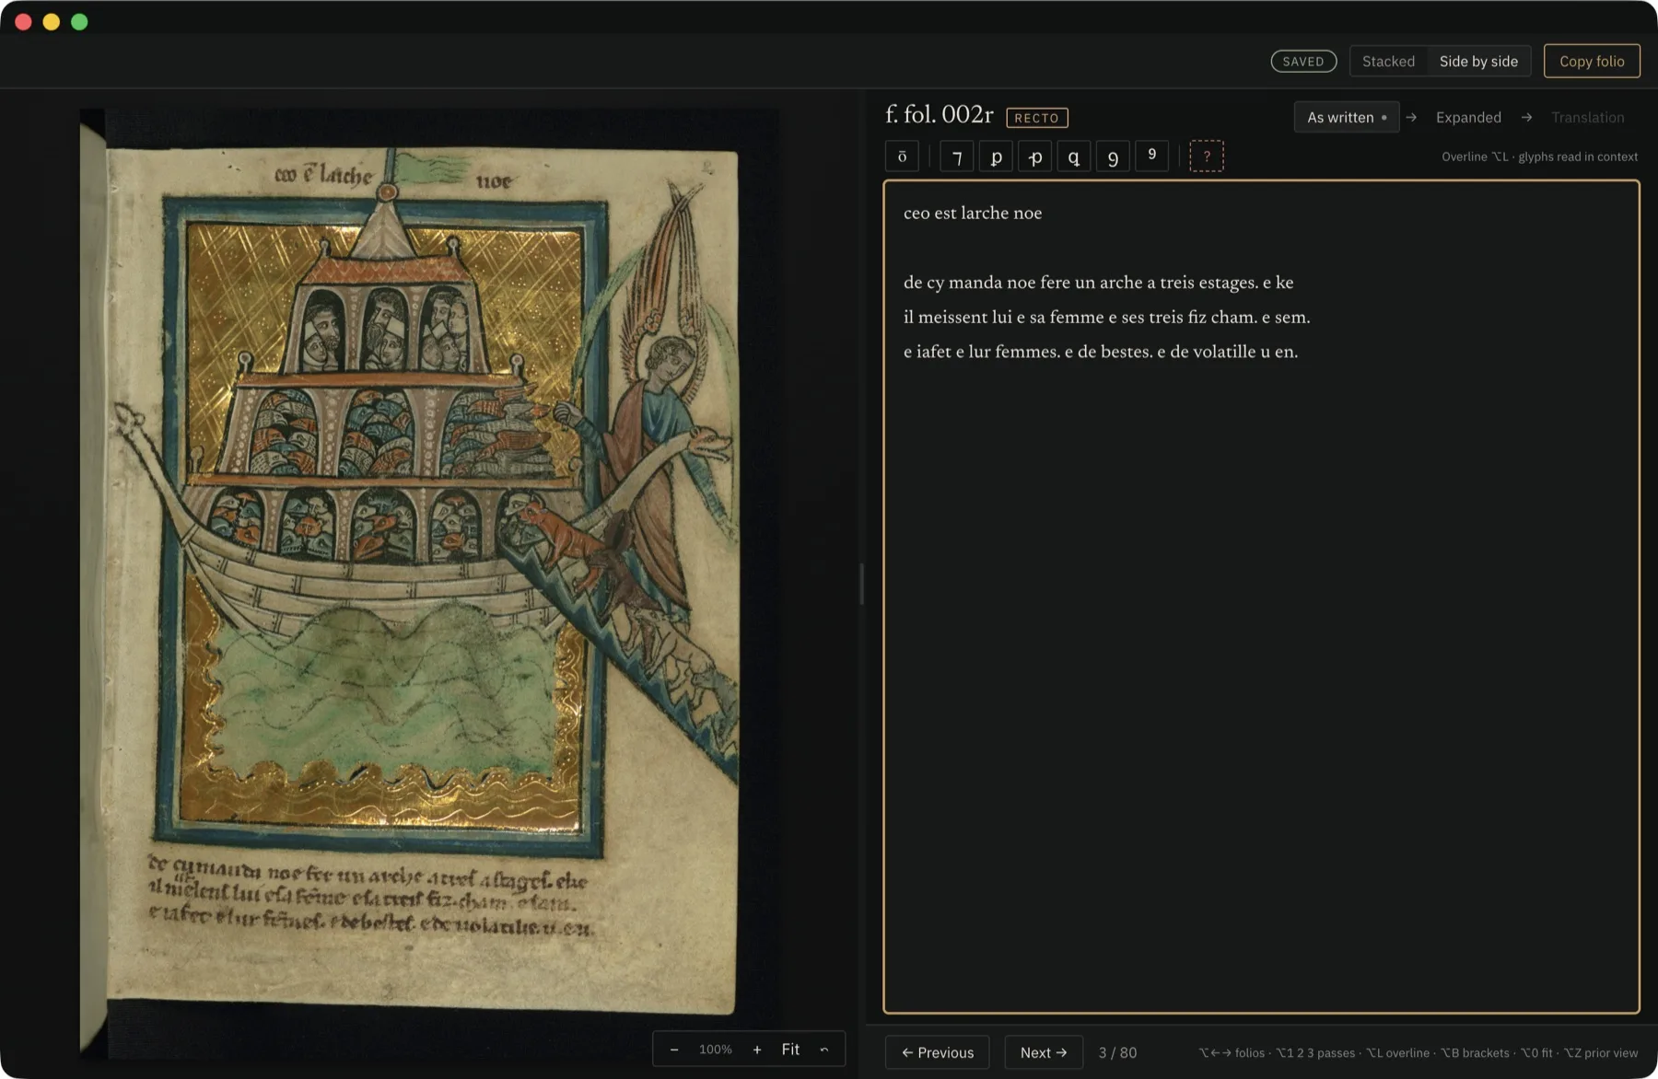
Task: Open the Translation pass
Action: 1587,117
